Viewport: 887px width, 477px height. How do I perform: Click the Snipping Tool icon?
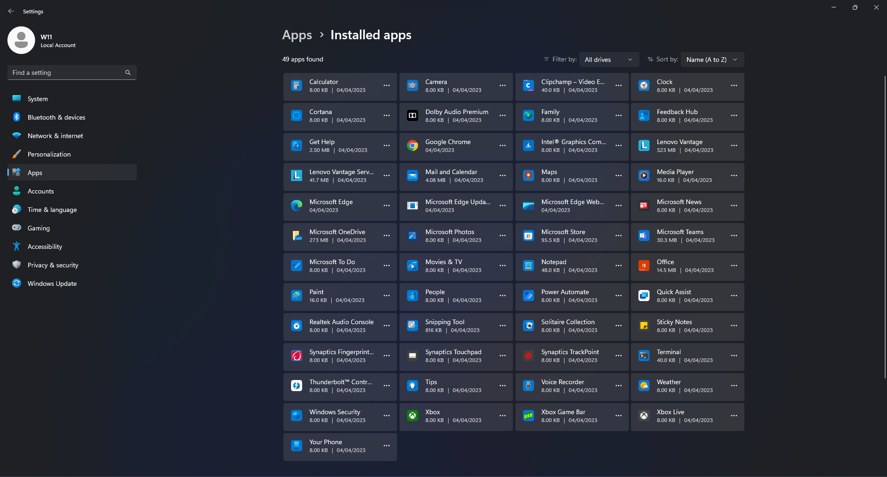coord(413,326)
